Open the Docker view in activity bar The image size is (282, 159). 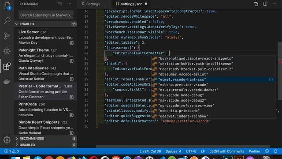click(x=7, y=81)
